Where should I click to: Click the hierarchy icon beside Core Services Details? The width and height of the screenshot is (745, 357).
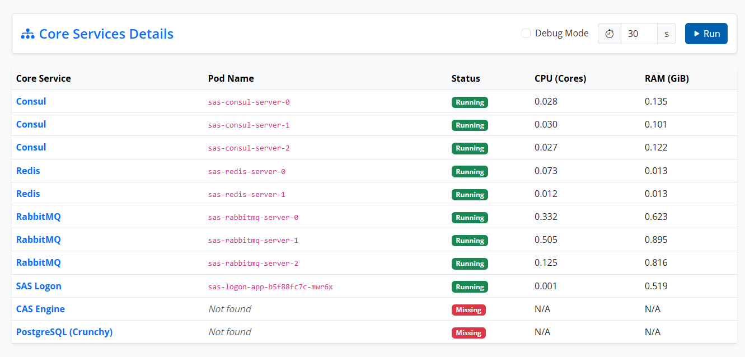pos(27,34)
